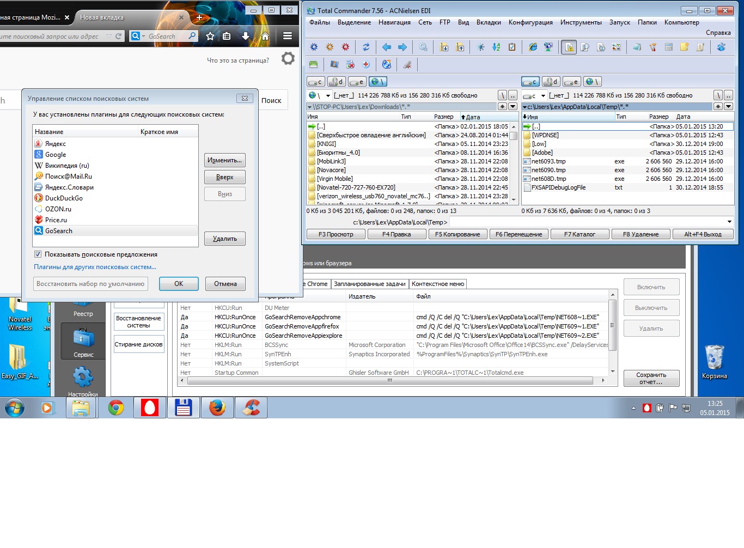The height and width of the screenshot is (548, 744).
Task: Open the Файлы menu
Action: (x=320, y=22)
